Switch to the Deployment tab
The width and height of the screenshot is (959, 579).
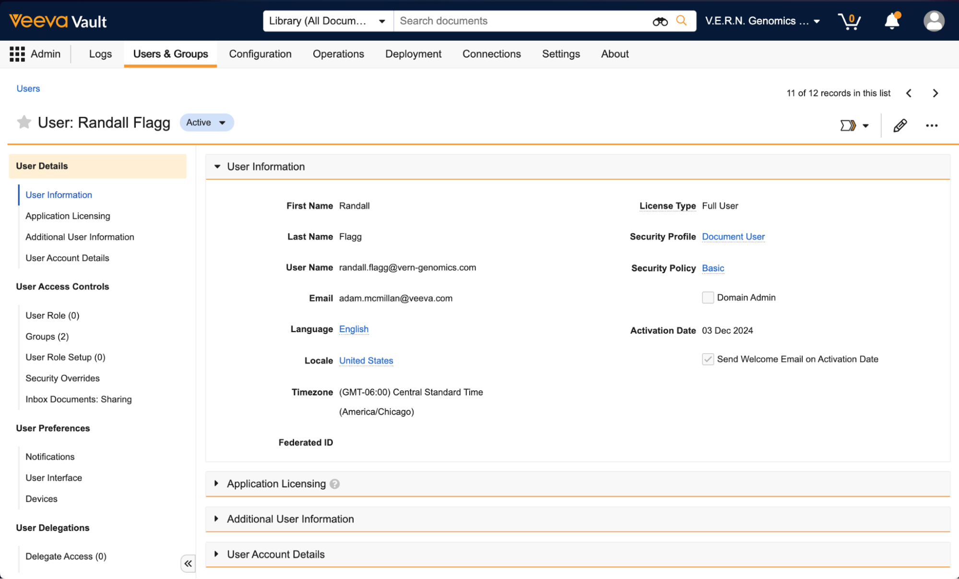point(413,54)
